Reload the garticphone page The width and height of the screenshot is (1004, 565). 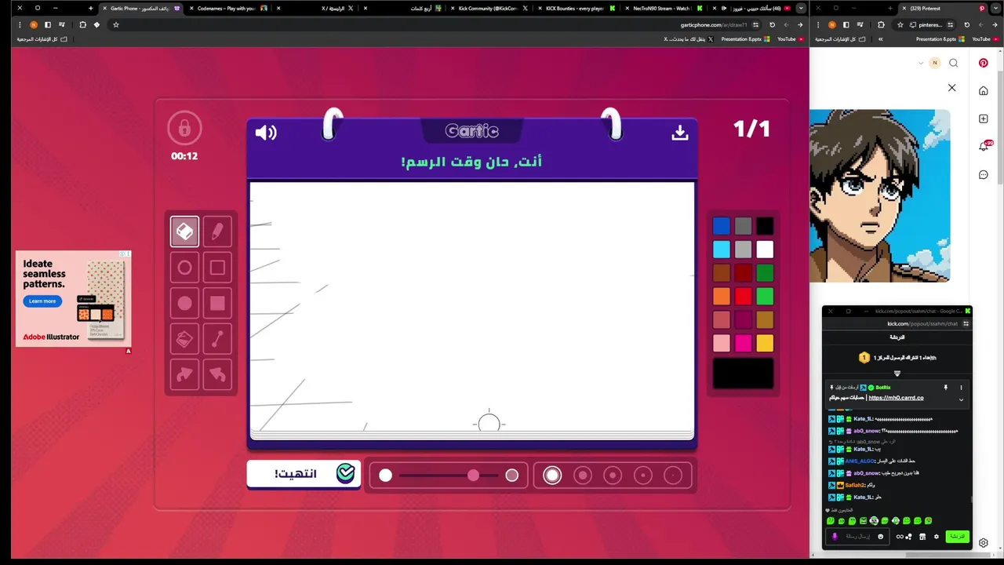coord(772,24)
